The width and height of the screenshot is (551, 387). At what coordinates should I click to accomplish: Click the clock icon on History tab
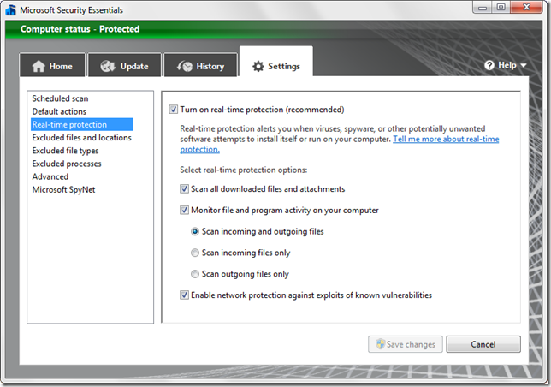pos(185,66)
